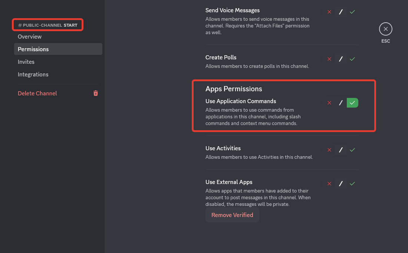Click the trash icon beside Delete Channel

coord(96,93)
